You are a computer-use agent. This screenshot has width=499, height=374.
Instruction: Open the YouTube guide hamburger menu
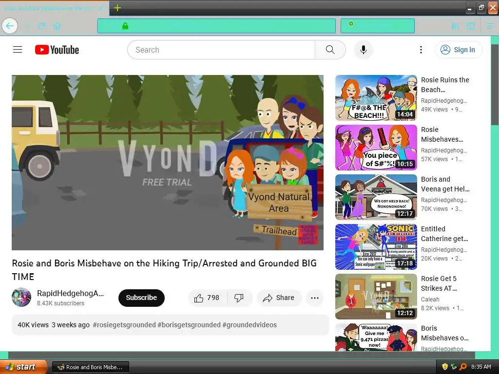click(18, 50)
